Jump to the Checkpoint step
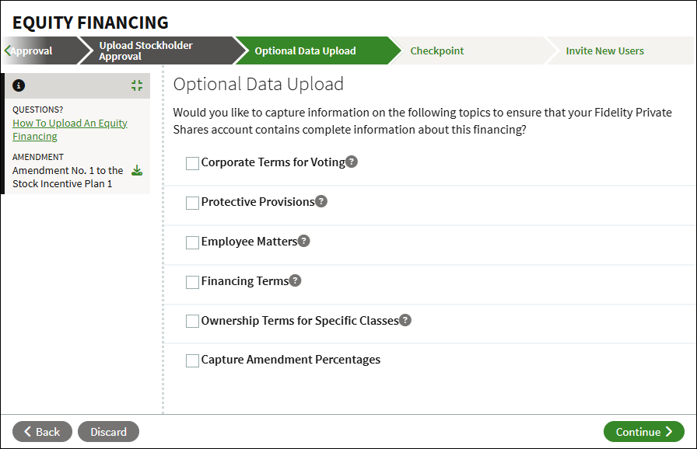Image resolution: width=697 pixels, height=449 pixels. (x=436, y=50)
